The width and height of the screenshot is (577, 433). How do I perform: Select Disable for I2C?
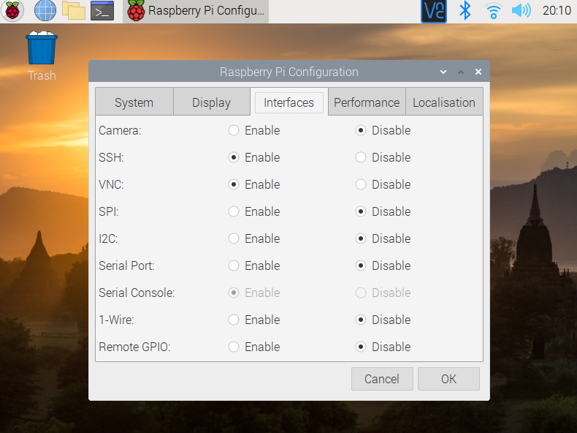pyautogui.click(x=383, y=238)
